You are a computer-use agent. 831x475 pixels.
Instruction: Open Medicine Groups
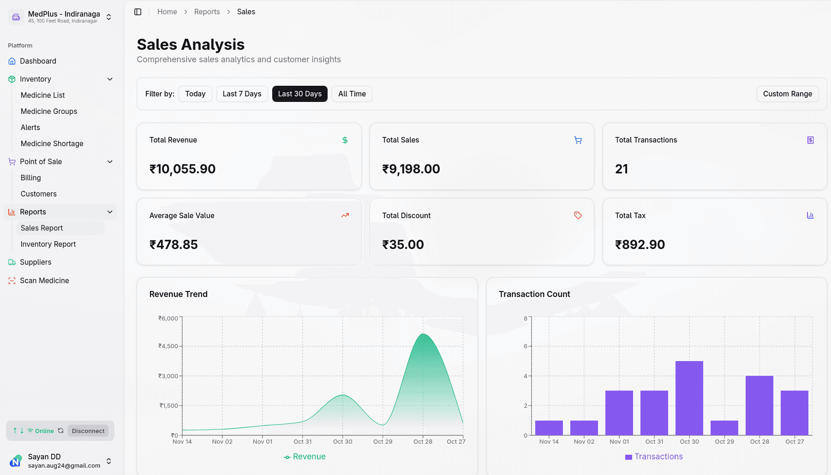(49, 112)
